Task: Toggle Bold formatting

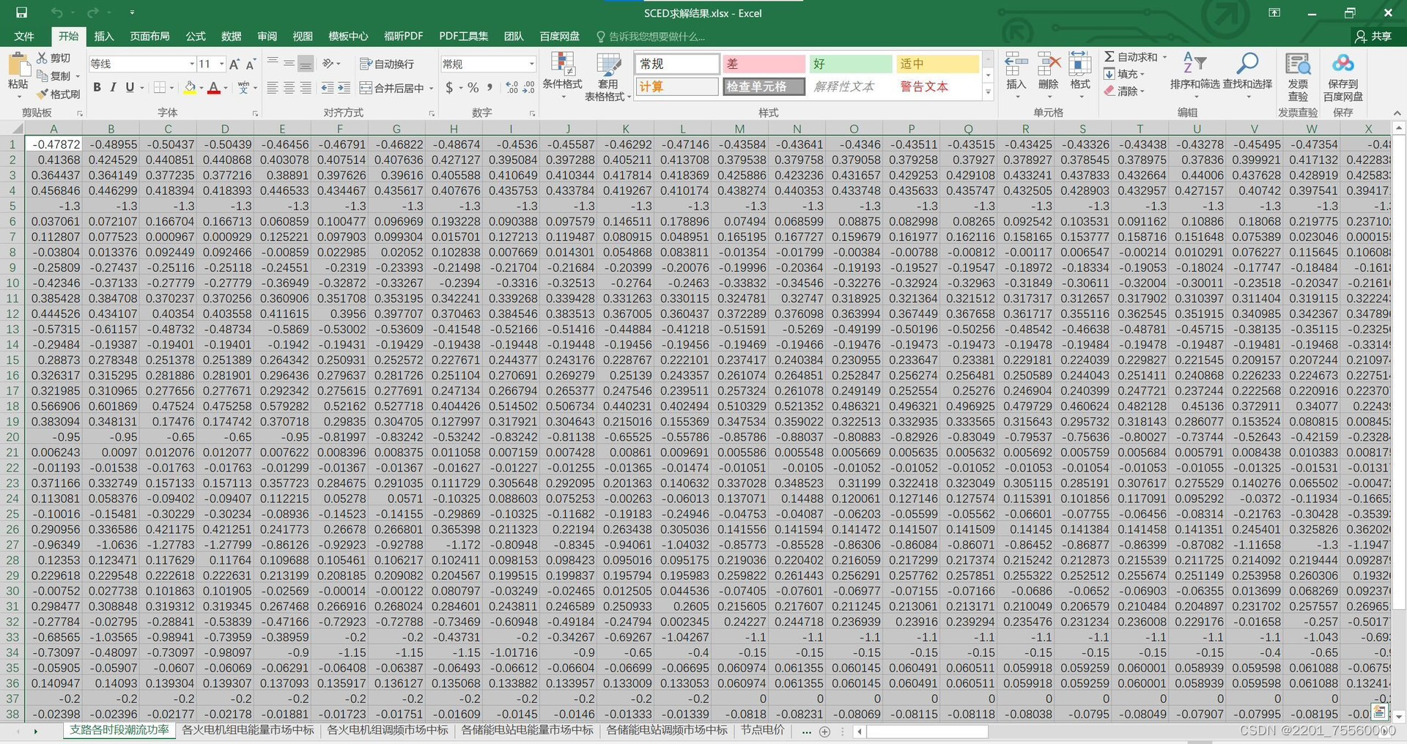Action: tap(97, 88)
